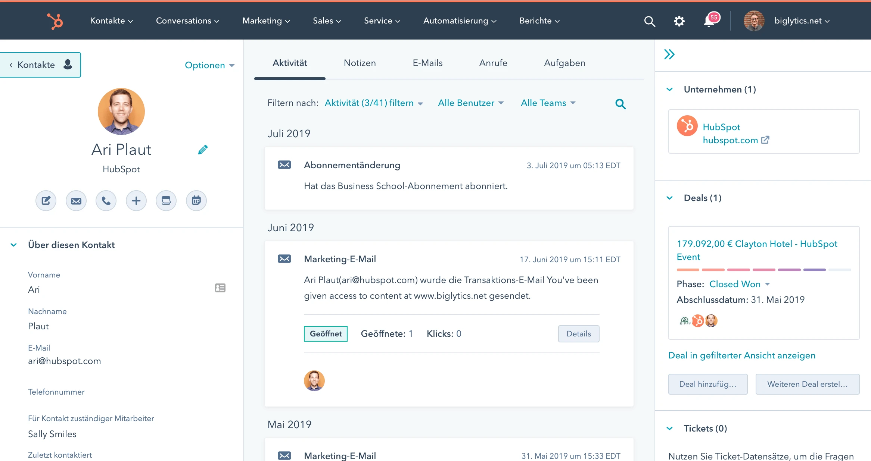Click Details button on marketing email
871x461 pixels.
click(x=579, y=334)
